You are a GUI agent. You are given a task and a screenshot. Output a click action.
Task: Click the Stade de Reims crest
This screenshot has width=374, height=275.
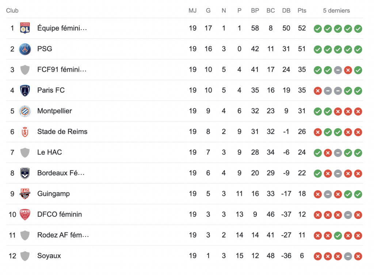[x=25, y=132]
